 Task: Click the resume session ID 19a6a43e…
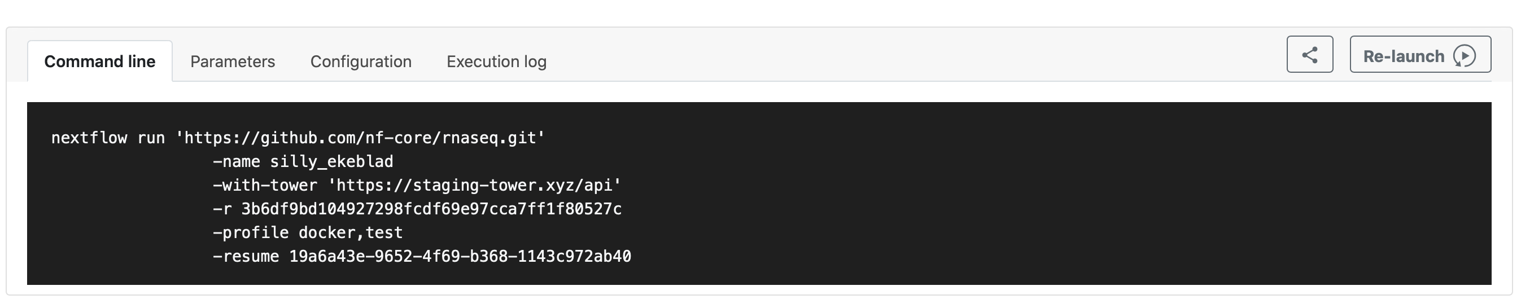pyautogui.click(x=460, y=256)
